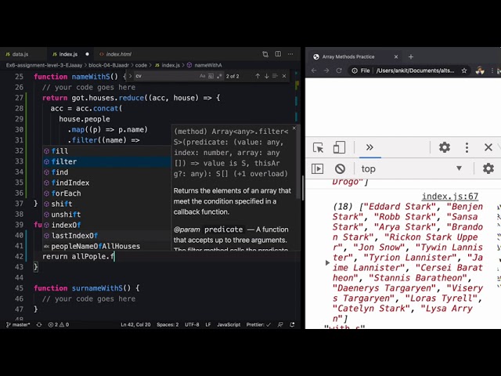The height and width of the screenshot is (376, 501).
Task: Open the notifications bell in status bar
Action: point(292,324)
